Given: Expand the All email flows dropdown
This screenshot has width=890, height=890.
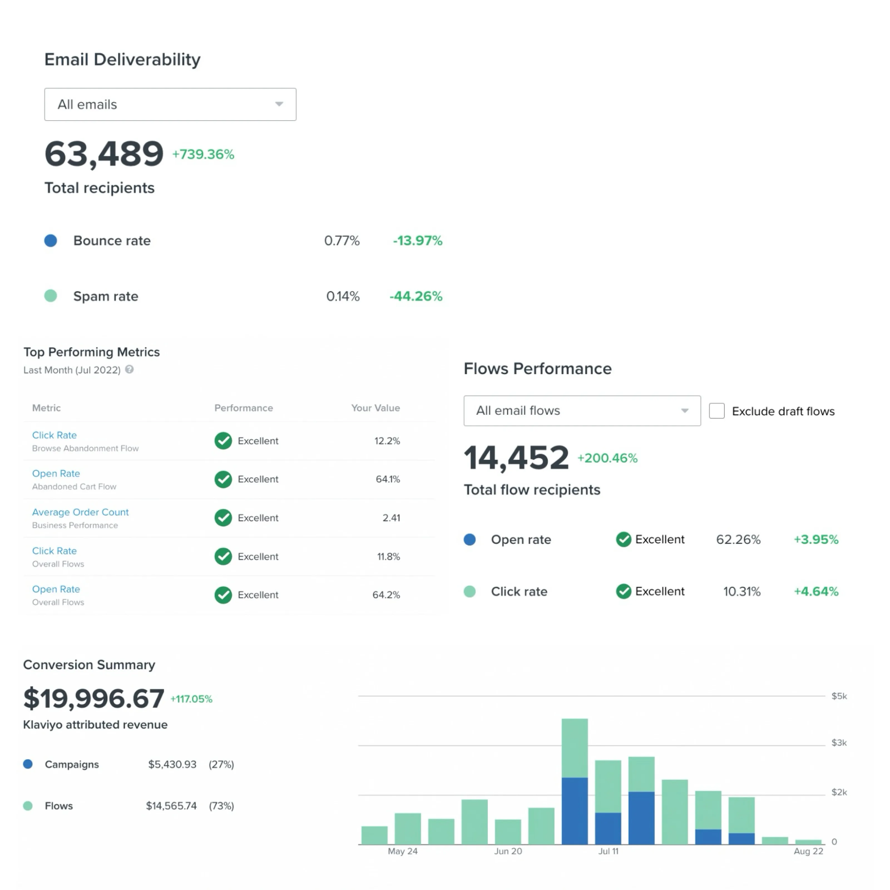Looking at the screenshot, I should pos(582,411).
